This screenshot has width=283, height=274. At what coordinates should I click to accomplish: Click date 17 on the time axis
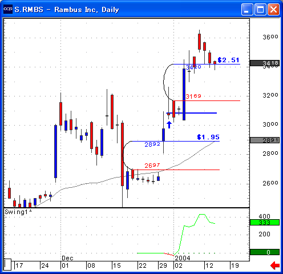(x=19, y=265)
